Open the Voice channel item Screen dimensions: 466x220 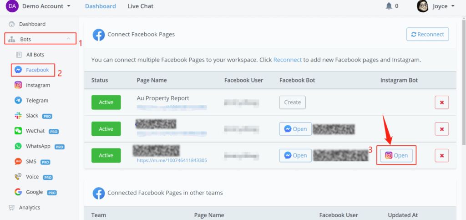[32, 177]
